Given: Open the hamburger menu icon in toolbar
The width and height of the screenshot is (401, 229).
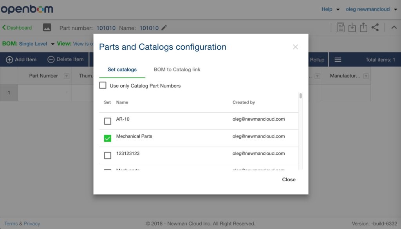Looking at the screenshot, I should coord(338,60).
